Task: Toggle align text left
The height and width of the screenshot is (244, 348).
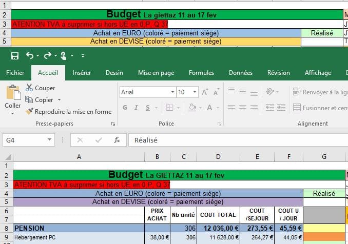Action: (x=231, y=108)
